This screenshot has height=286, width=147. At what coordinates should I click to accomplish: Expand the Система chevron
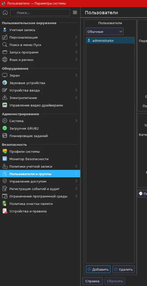tap(76, 121)
